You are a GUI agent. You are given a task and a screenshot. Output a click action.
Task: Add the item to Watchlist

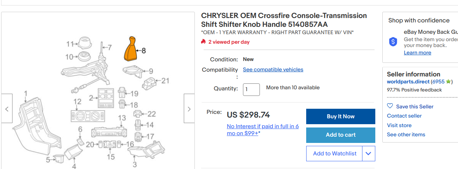click(x=334, y=154)
